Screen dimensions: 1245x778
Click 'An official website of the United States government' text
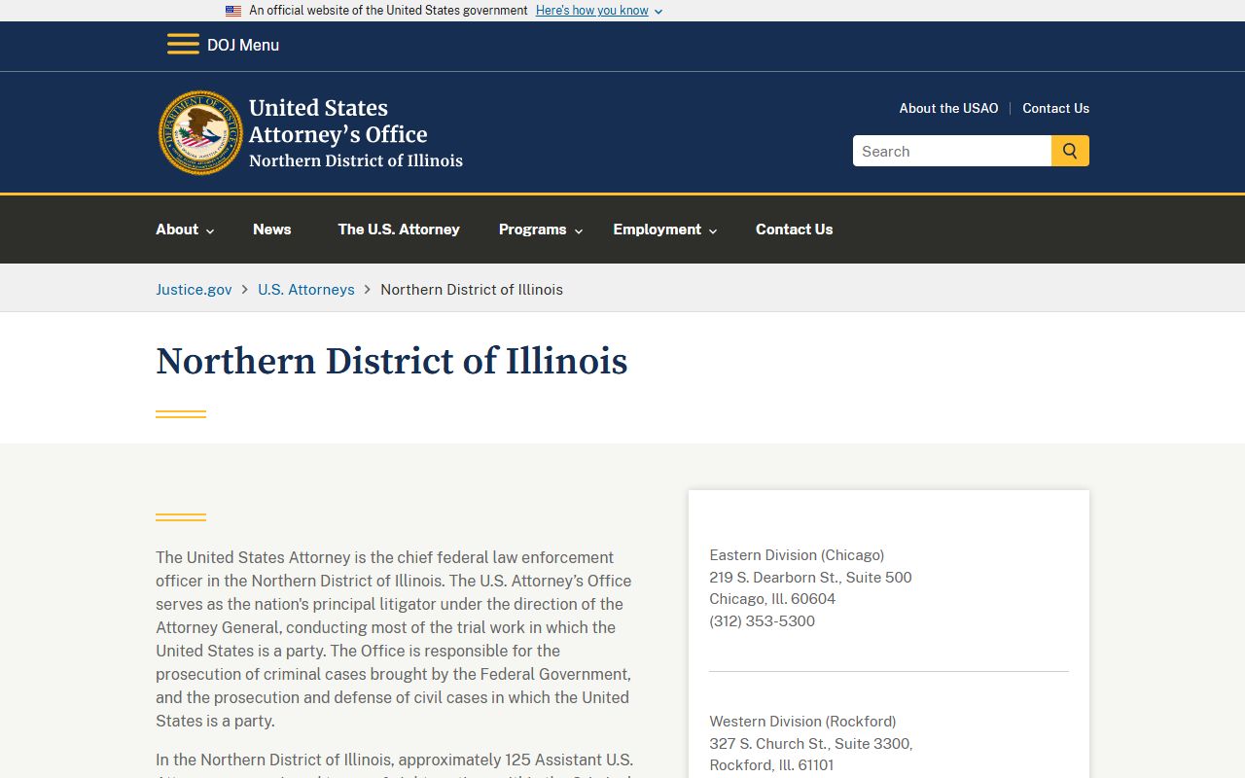(388, 11)
